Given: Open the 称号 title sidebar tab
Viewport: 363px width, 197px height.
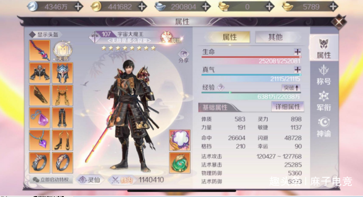Looking at the screenshot, I should coord(324,75).
